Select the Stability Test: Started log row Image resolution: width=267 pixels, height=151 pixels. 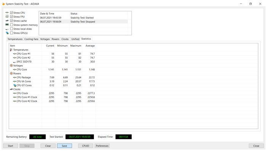point(84,17)
